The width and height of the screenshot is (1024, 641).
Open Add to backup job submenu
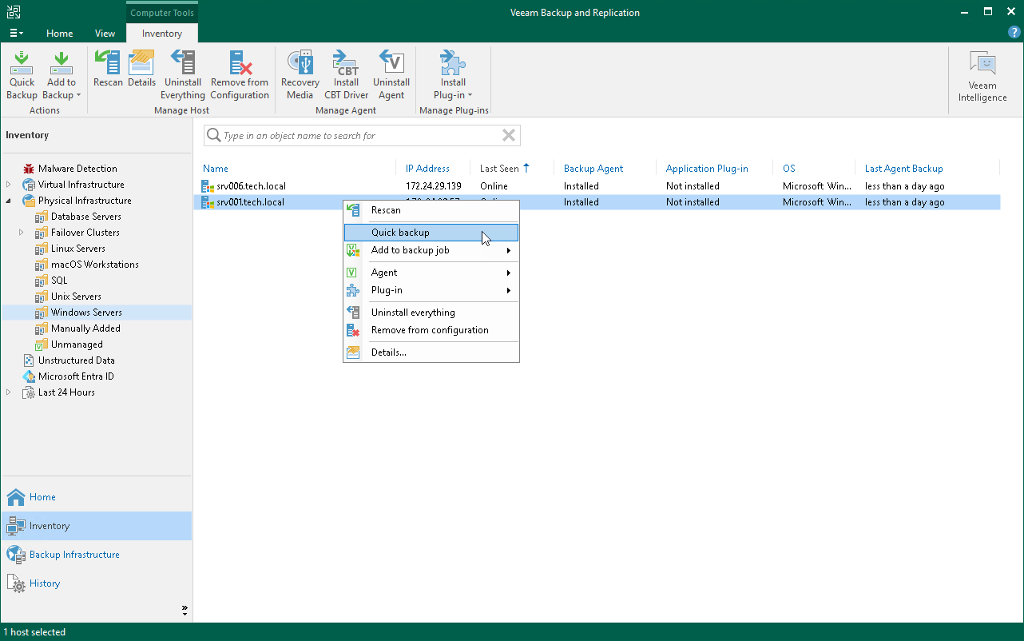[431, 250]
